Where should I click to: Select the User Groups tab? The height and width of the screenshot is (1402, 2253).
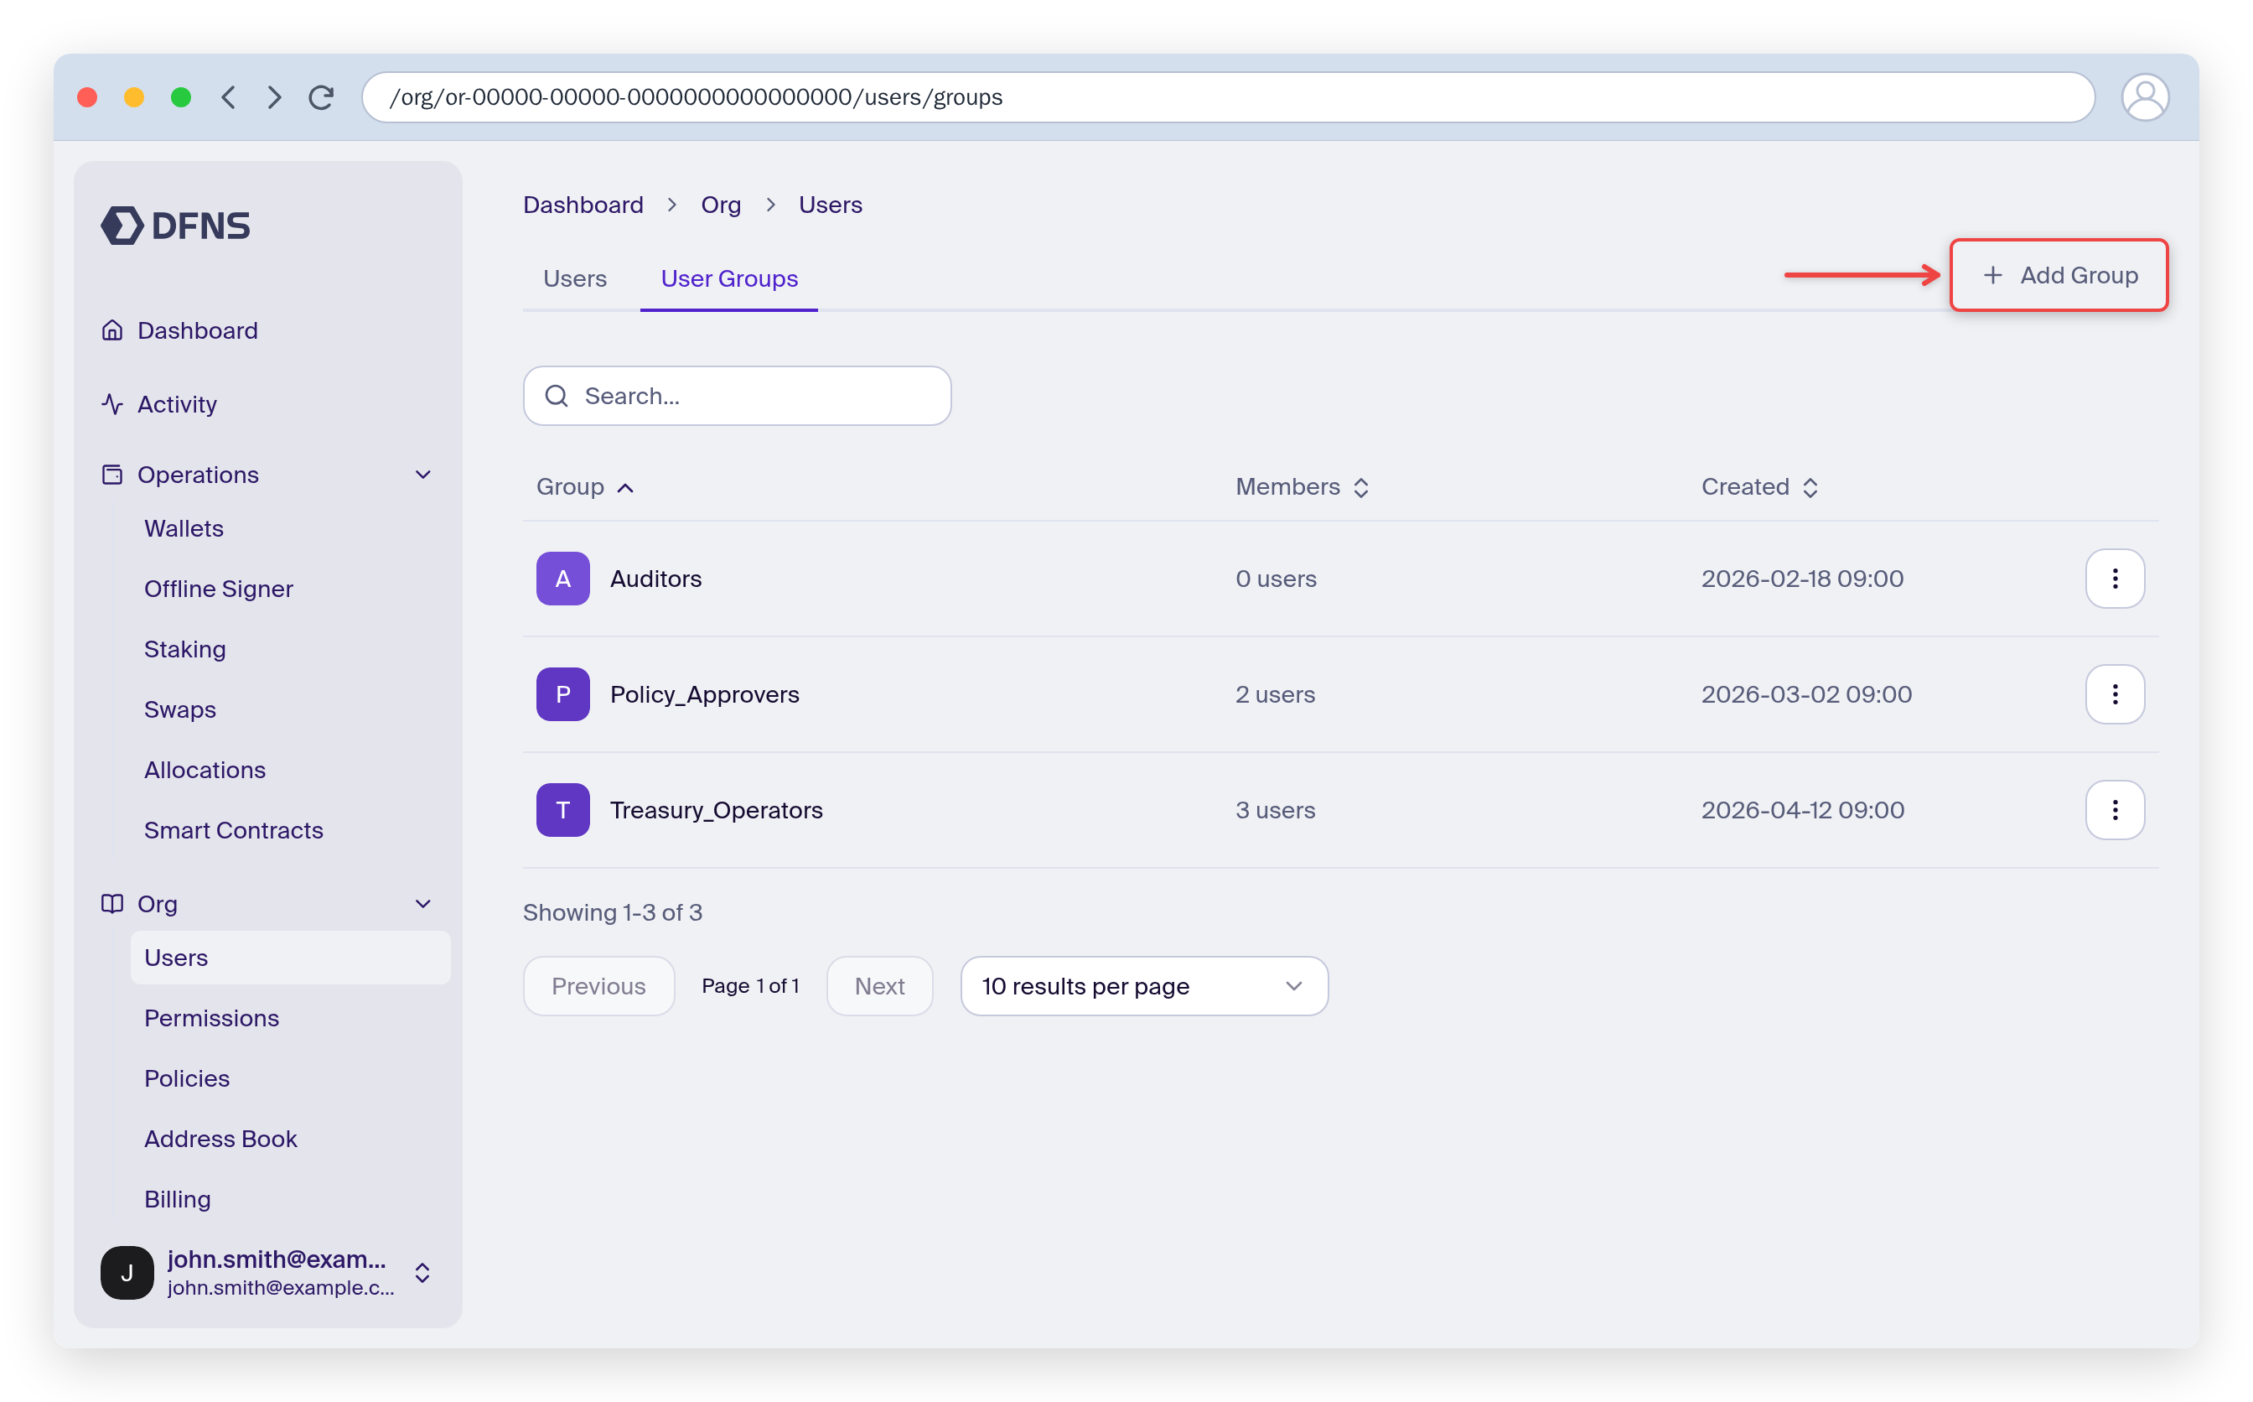(x=728, y=279)
